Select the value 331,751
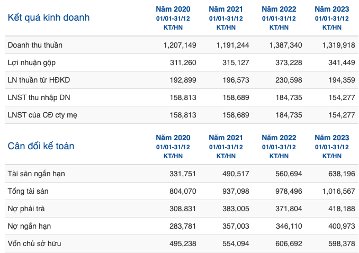Viewport: 359px width, 253px height. click(x=183, y=174)
